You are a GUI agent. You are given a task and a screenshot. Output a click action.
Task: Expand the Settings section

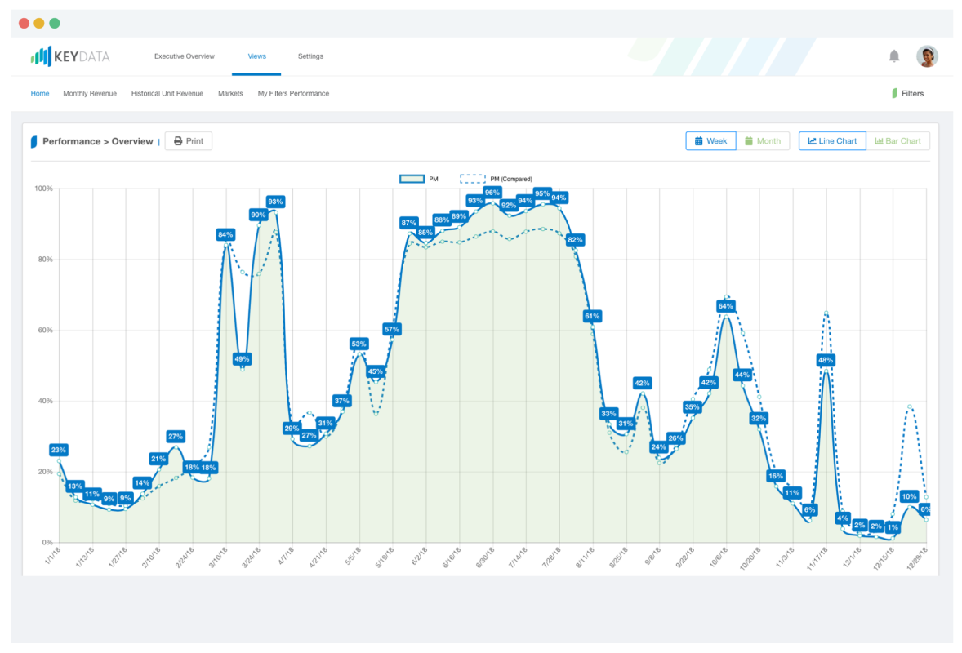310,56
